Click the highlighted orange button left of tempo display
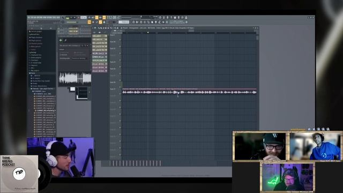The image size is (343, 193). coord(104,18)
